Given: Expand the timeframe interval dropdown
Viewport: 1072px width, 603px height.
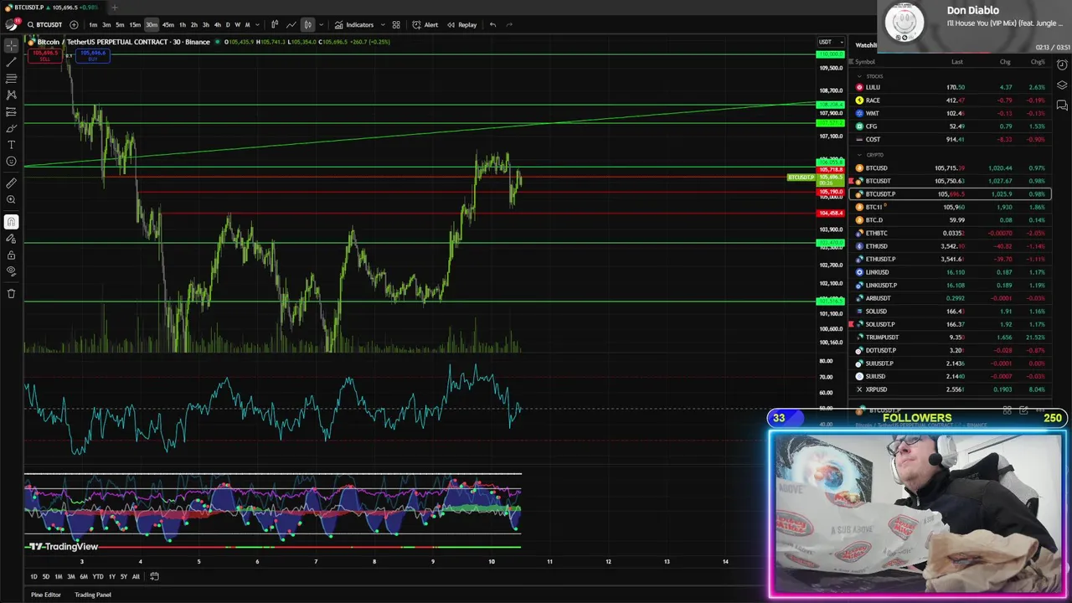Looking at the screenshot, I should (x=257, y=24).
